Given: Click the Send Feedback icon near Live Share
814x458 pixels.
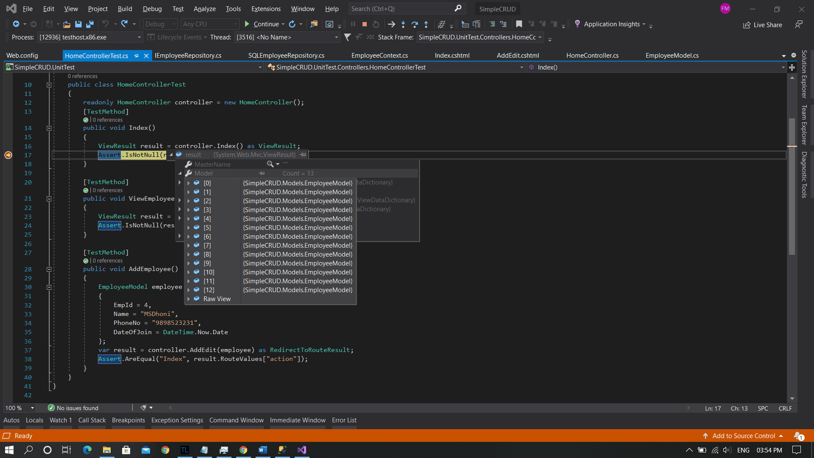Looking at the screenshot, I should coord(799,24).
